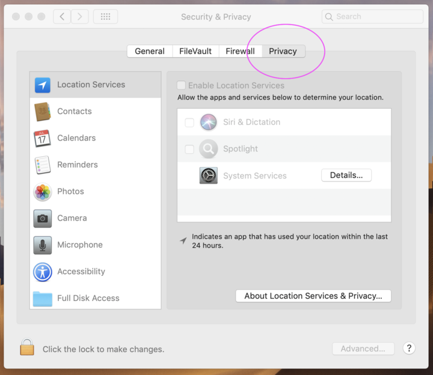Click the Full Disk Access folder icon
433x375 pixels.
42,298
